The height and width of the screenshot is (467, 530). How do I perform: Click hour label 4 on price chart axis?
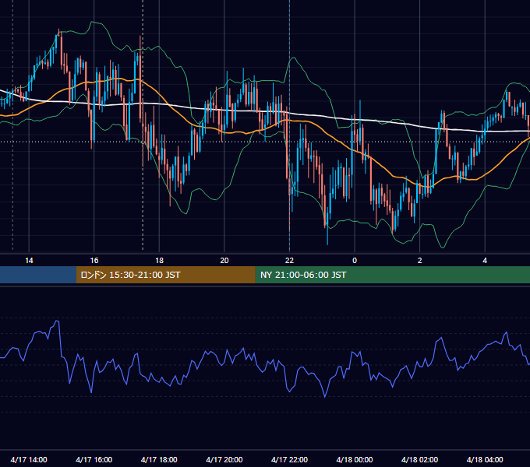pos(485,261)
